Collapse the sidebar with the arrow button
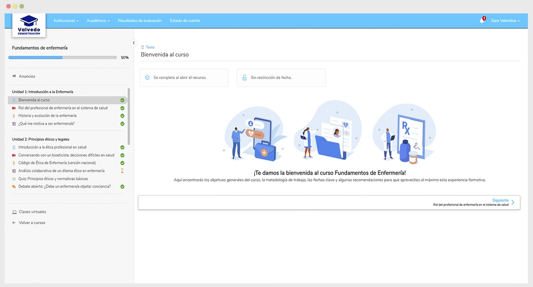The width and height of the screenshot is (533, 287). pyautogui.click(x=133, y=43)
